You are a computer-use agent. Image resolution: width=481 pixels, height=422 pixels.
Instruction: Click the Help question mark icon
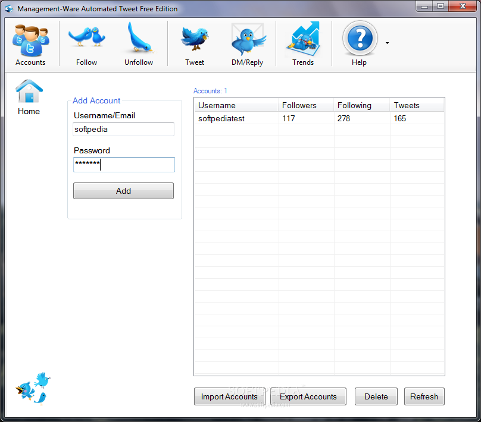click(360, 38)
